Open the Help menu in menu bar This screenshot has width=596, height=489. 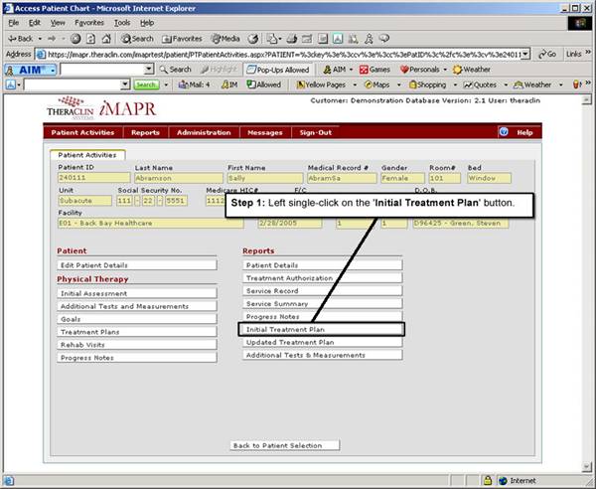click(x=147, y=23)
